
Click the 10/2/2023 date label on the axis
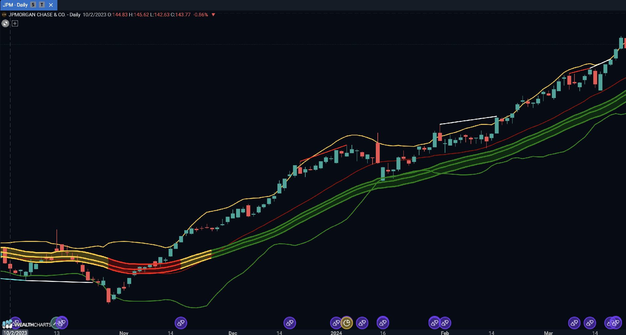coord(15,333)
